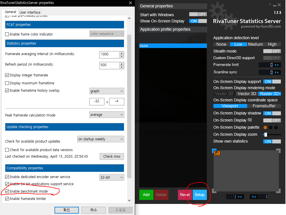Select the Global application profile
The width and height of the screenshot is (286, 215).
[x=173, y=46]
